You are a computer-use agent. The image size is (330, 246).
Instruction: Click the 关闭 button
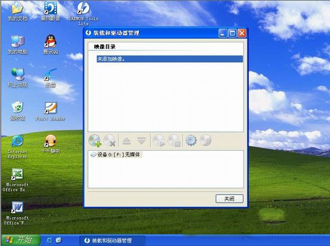pyautogui.click(x=229, y=199)
